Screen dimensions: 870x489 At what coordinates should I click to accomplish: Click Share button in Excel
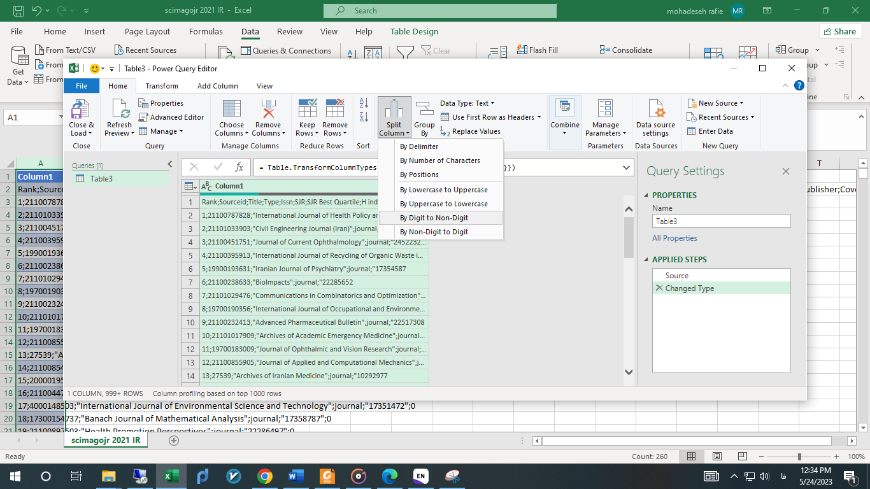point(841,31)
